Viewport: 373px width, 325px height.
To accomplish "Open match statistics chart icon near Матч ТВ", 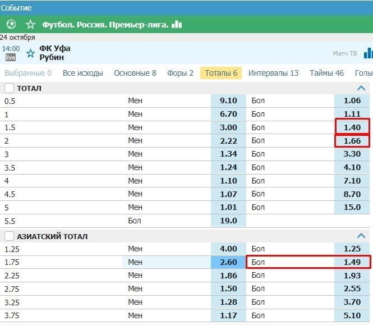I will pyautogui.click(x=368, y=53).
